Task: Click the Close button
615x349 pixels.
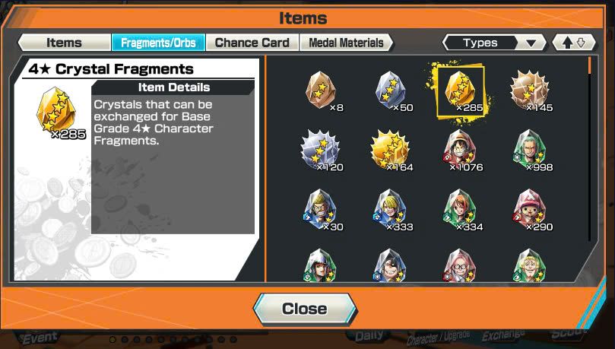Action: (x=305, y=309)
